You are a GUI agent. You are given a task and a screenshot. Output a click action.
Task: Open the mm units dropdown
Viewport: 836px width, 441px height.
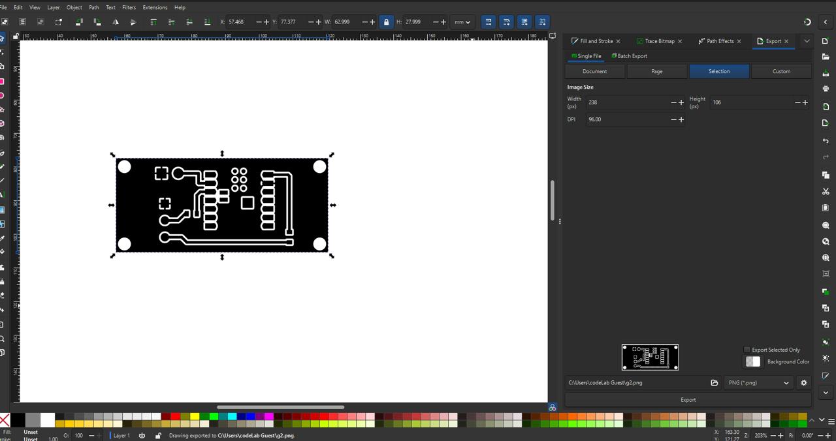[x=462, y=22]
